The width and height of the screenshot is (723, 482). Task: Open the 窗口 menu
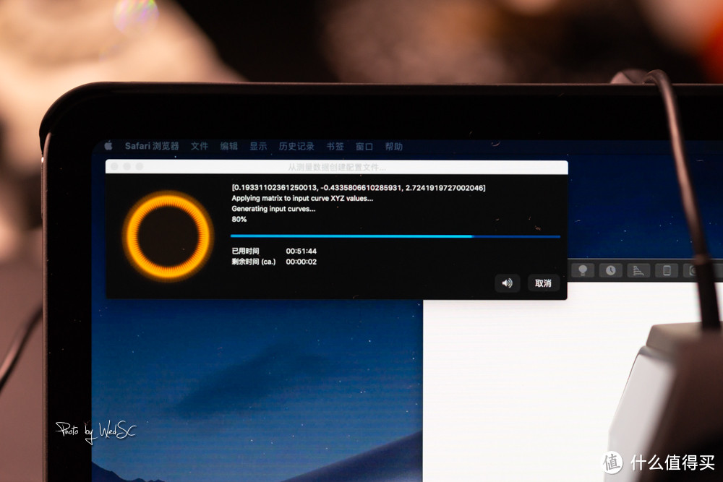point(364,147)
